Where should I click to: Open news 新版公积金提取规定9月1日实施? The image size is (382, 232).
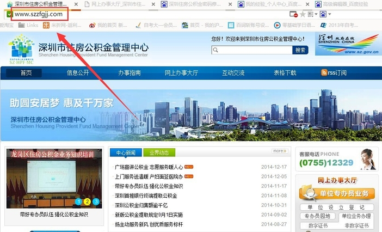(149, 215)
